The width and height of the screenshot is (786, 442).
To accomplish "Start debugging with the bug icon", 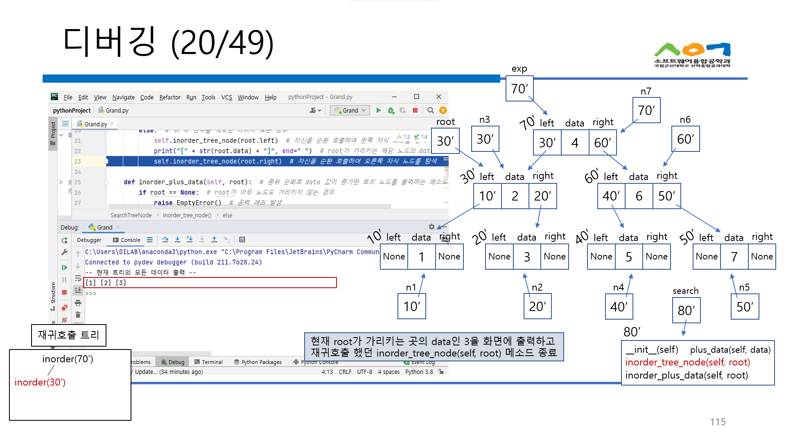I will coord(391,110).
